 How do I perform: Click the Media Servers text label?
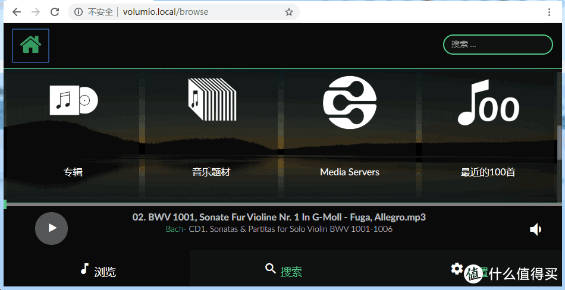[x=350, y=172]
